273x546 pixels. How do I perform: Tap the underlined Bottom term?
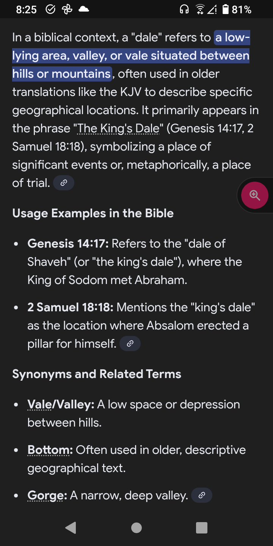[50, 450]
